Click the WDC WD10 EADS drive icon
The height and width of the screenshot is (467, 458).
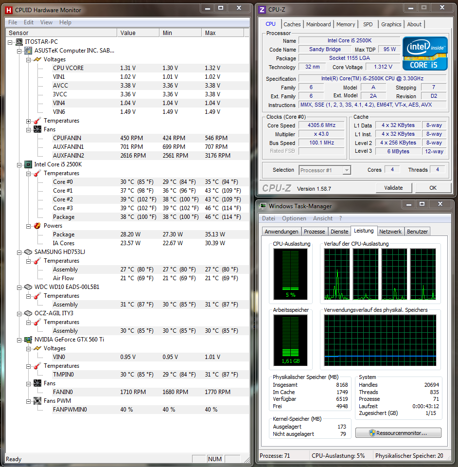28,287
